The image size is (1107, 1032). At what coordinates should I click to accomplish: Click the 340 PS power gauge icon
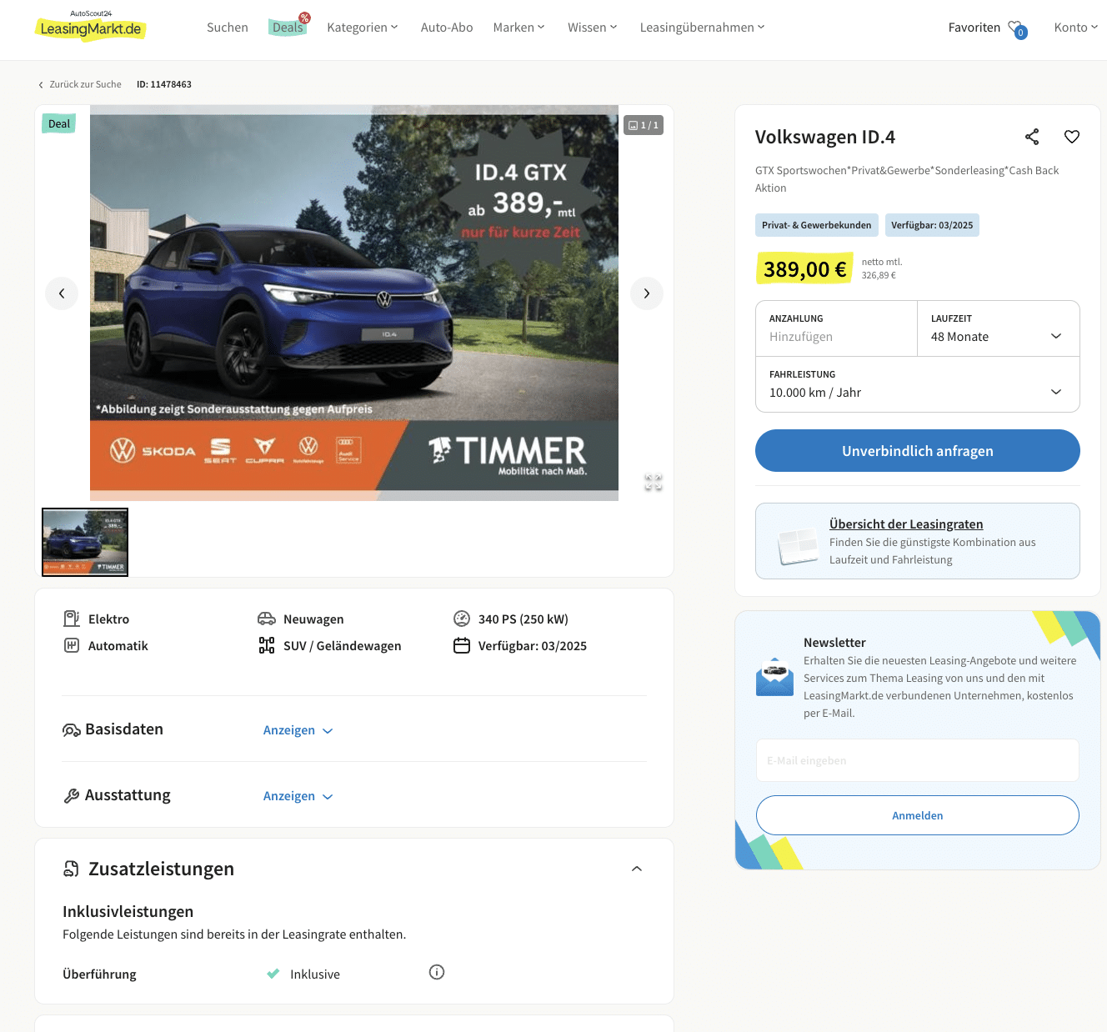[462, 619]
